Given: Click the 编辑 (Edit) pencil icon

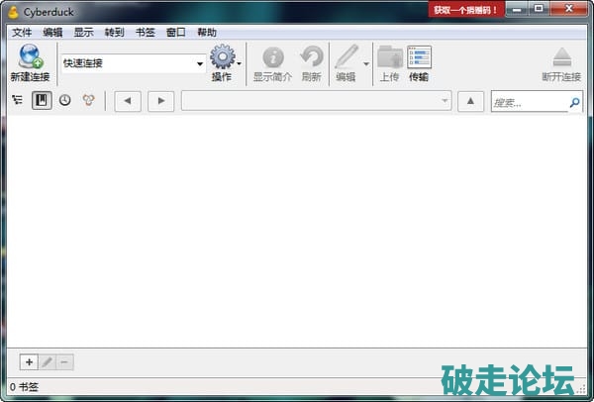Looking at the screenshot, I should coord(346,57).
